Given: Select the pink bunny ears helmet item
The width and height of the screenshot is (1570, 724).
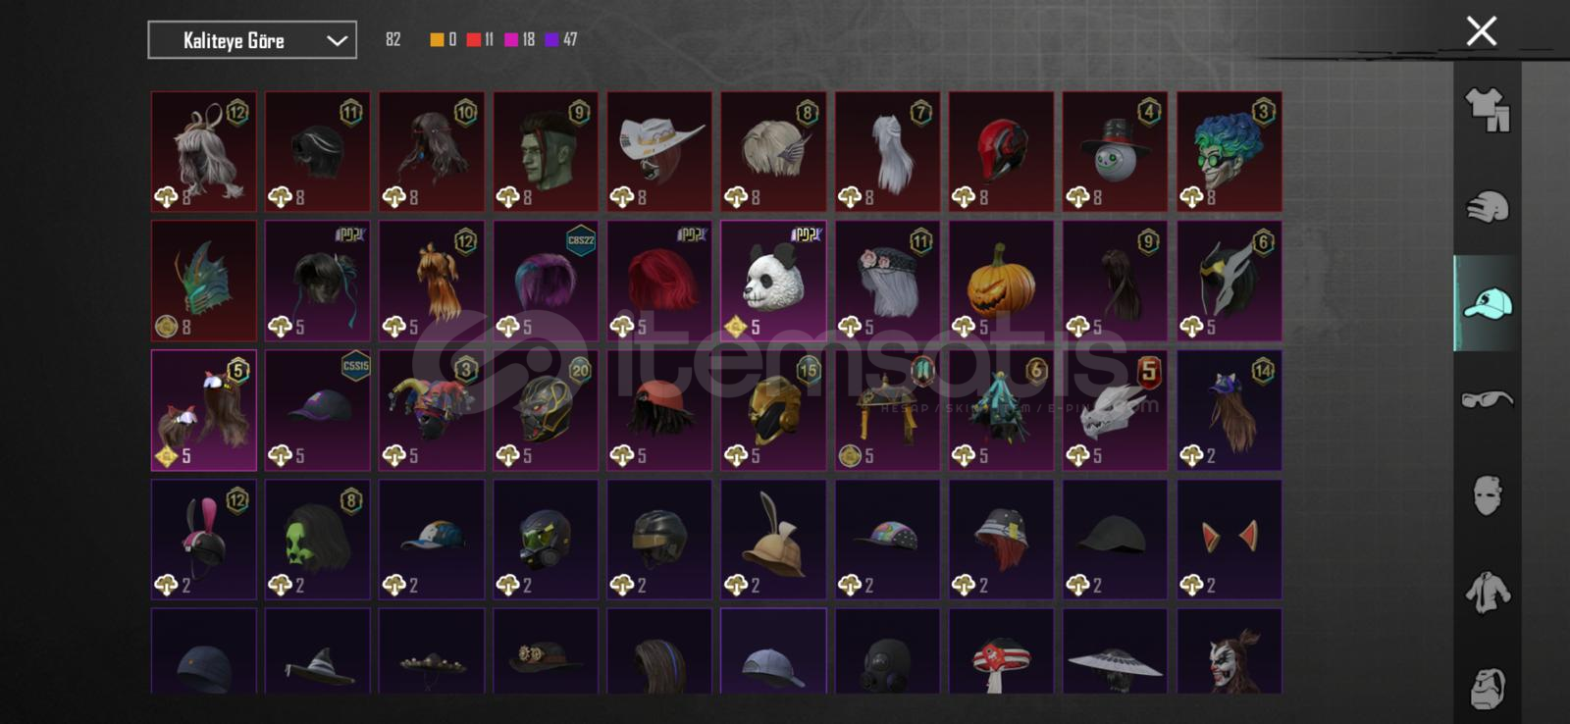Looking at the screenshot, I should pos(204,540).
